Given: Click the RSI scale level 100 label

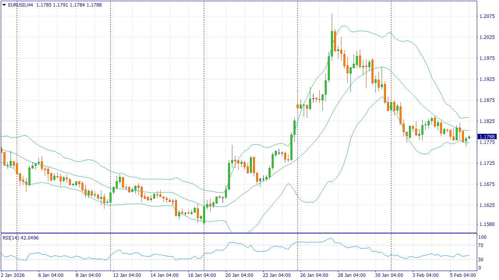Looking at the screenshot, I should click(483, 237).
